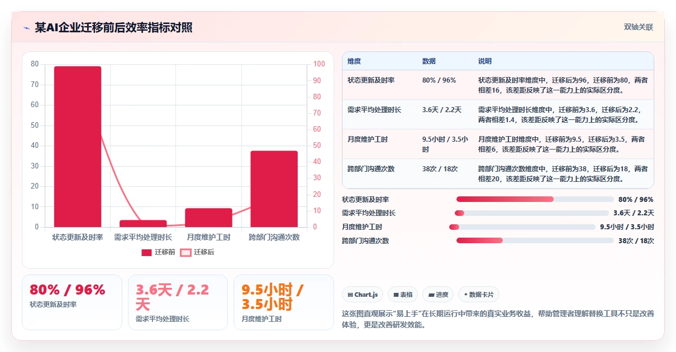This screenshot has height=352, width=676.
Task: Select the 表格 tag
Action: click(x=403, y=295)
